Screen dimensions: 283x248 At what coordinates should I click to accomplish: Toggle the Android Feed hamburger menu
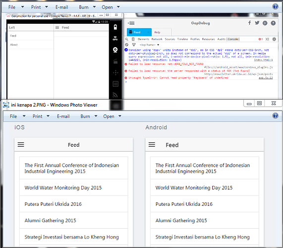pyautogui.click(x=152, y=144)
